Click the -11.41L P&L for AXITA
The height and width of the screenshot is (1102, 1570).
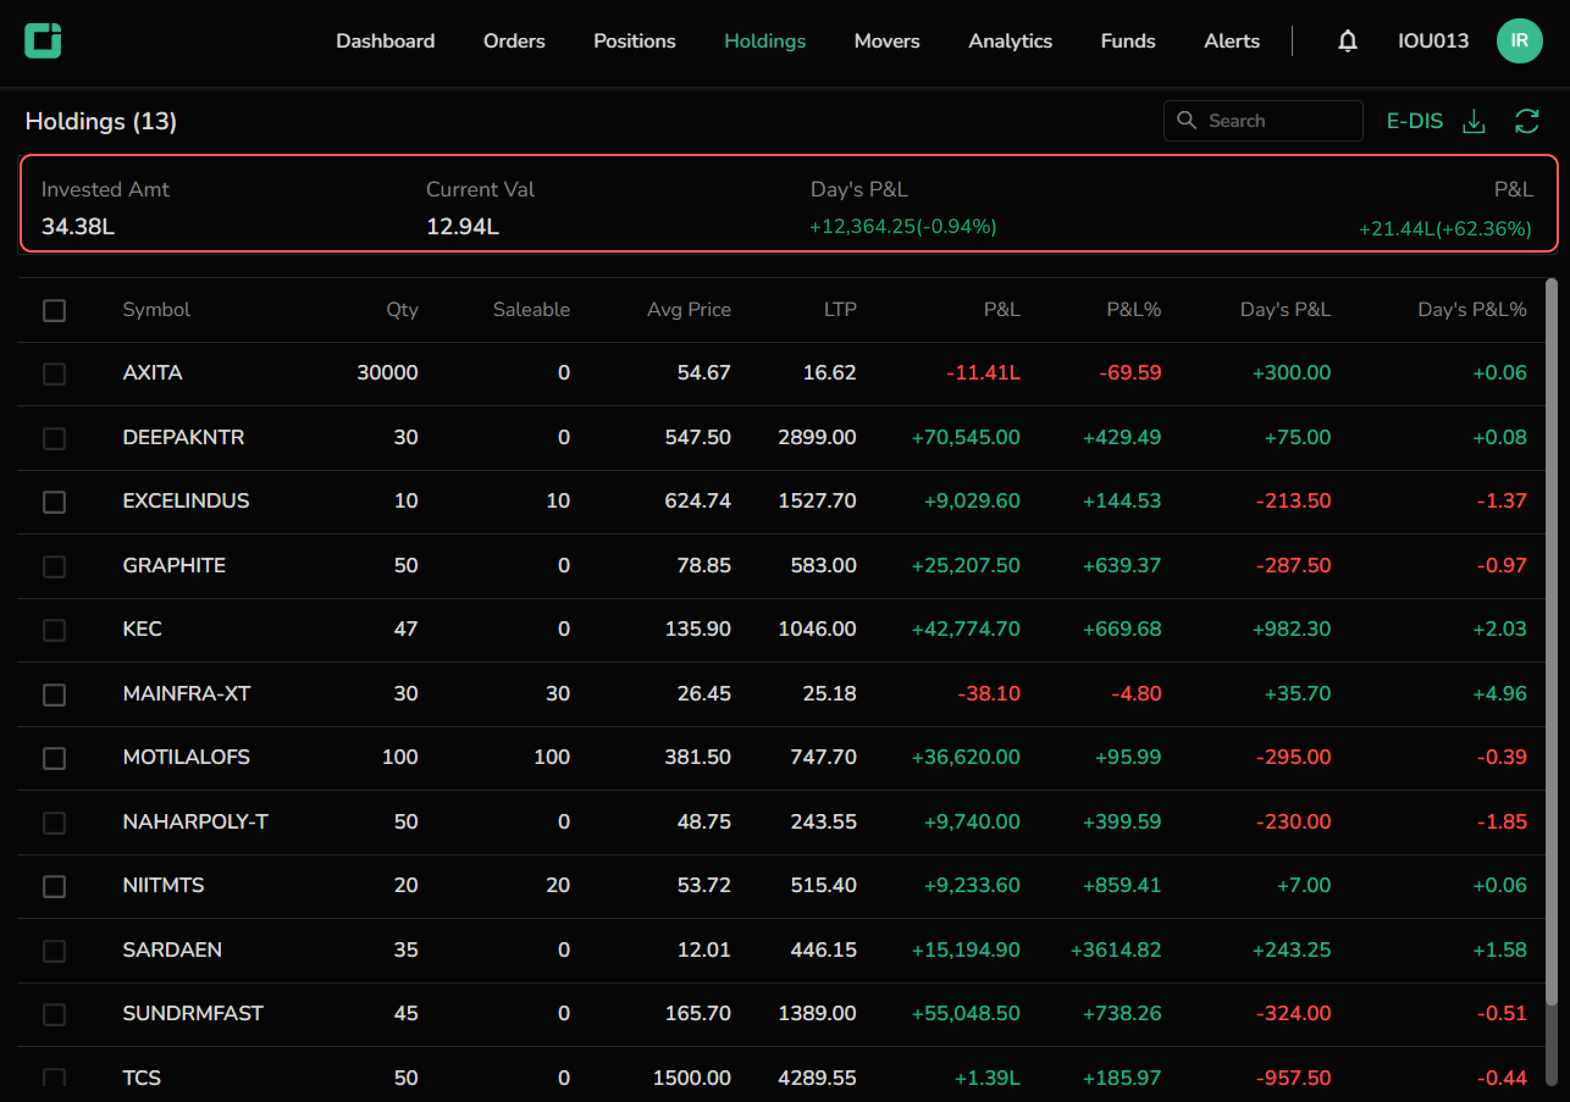pyautogui.click(x=983, y=373)
